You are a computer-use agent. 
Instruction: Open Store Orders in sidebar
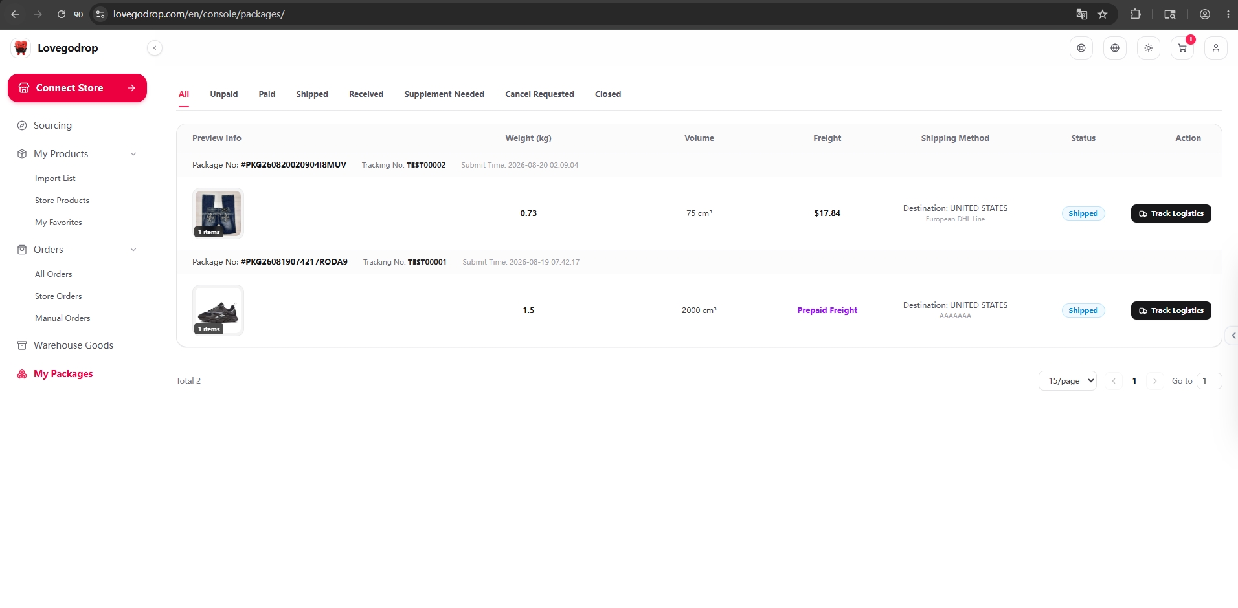click(58, 296)
